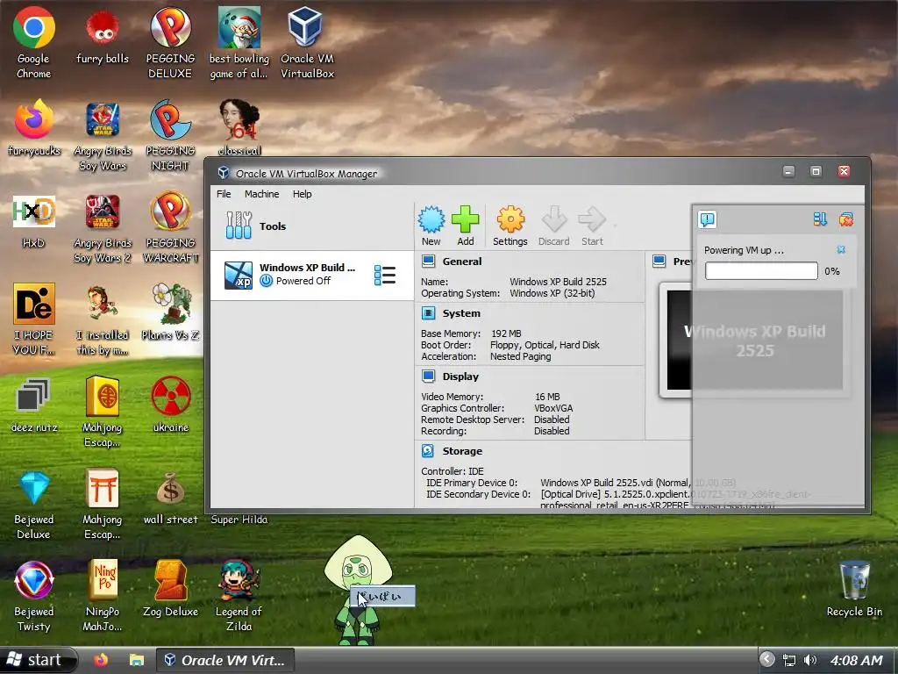The width and height of the screenshot is (898, 674).
Task: Open the folder quick launch icon
Action: 136,660
